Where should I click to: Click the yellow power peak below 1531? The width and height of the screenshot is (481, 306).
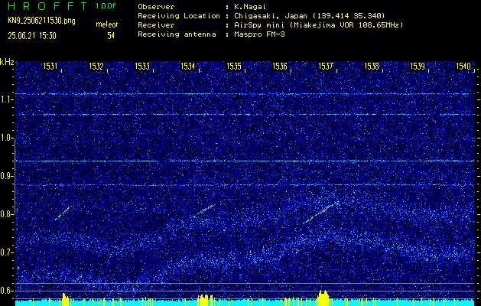pos(65,299)
